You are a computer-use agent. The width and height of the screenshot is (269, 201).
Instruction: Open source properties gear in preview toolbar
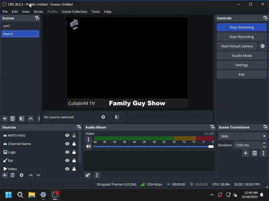click(x=103, y=117)
